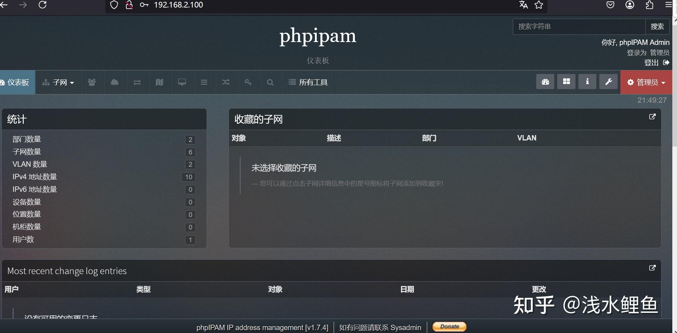Open the 所有工具 menu item
The width and height of the screenshot is (677, 333).
click(313, 82)
